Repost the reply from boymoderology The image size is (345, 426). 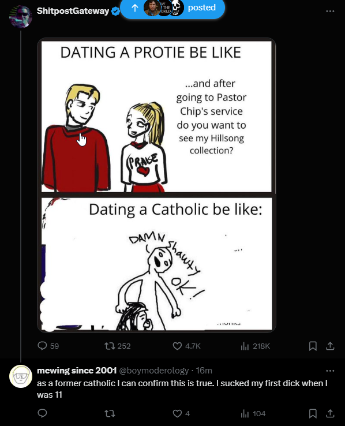(x=110, y=413)
